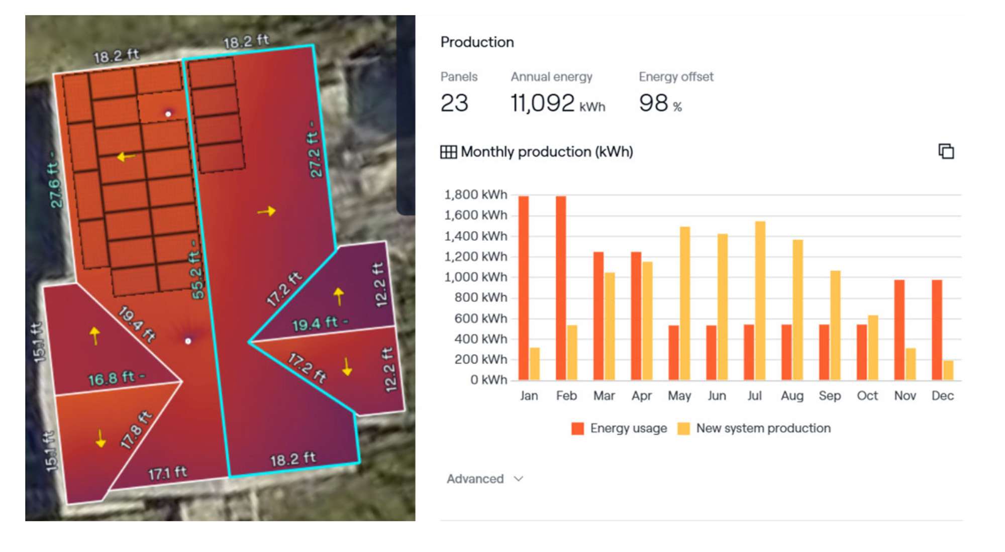Click the 17.8 ft diagonal measurement label

coord(136,429)
